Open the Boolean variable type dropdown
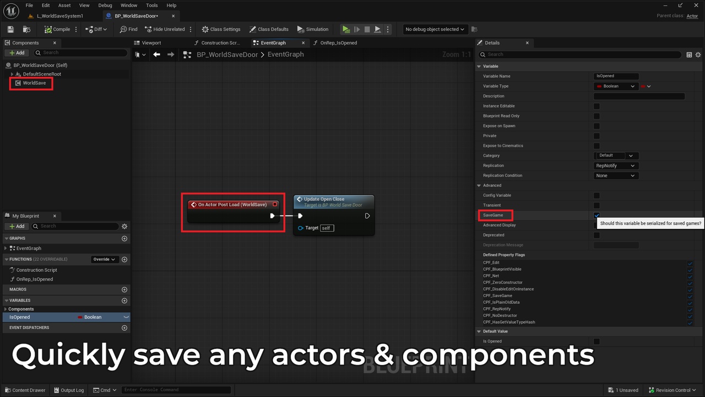The width and height of the screenshot is (705, 397). [x=616, y=86]
